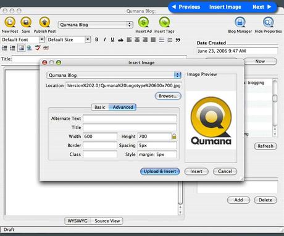Open the Qumana Blog dropdown in toolbar
This screenshot has width=284, height=236.
96,25
